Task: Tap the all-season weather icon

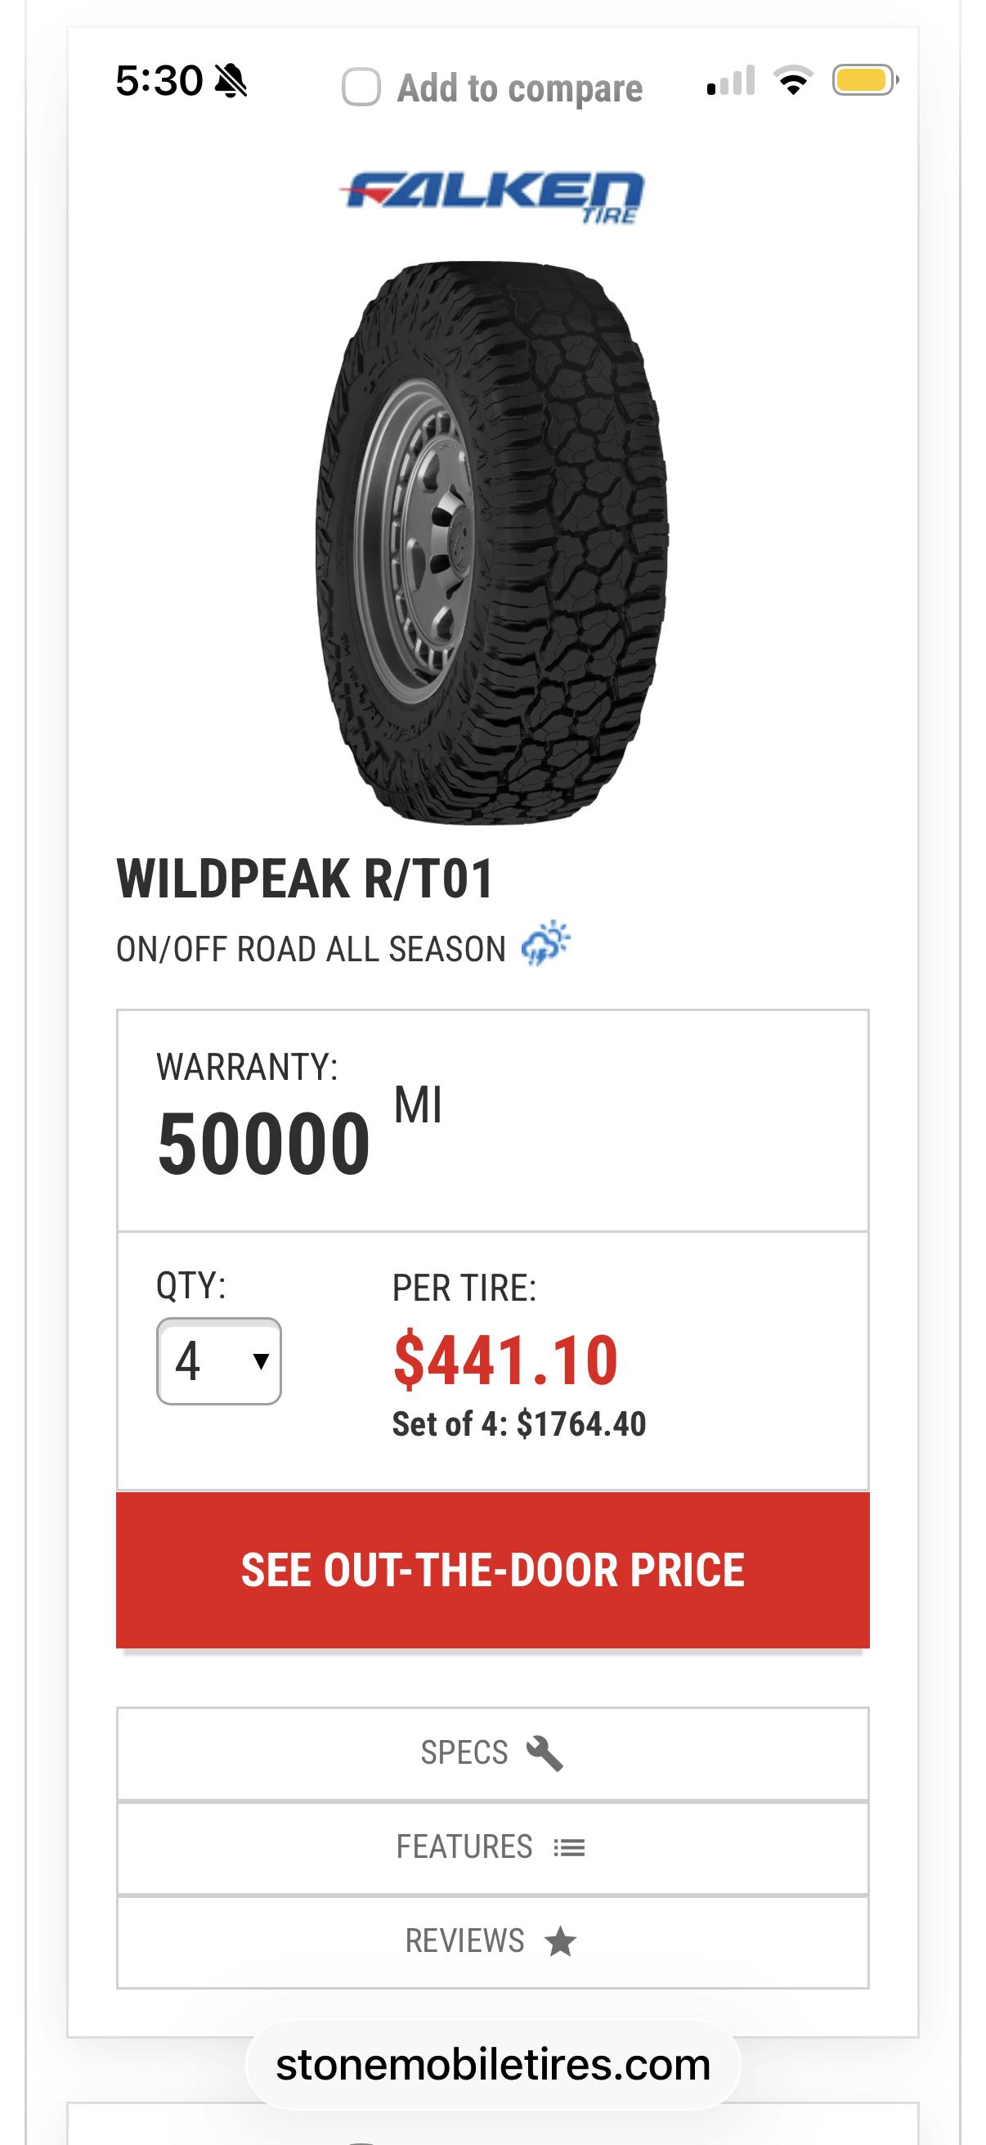Action: (x=546, y=943)
